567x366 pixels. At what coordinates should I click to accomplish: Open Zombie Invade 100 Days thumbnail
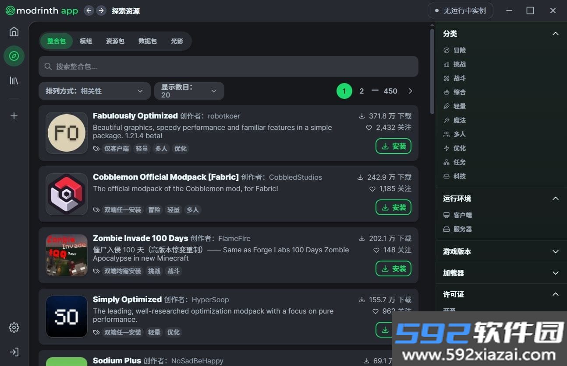coord(67,255)
